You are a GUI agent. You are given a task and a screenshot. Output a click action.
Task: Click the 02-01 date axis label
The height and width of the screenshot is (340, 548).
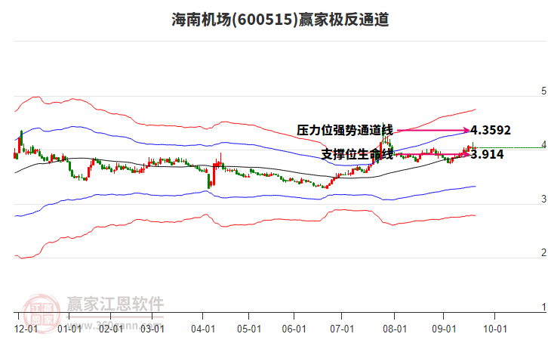pyautogui.click(x=111, y=329)
